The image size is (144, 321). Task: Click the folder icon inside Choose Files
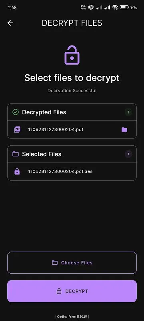click(x=55, y=263)
